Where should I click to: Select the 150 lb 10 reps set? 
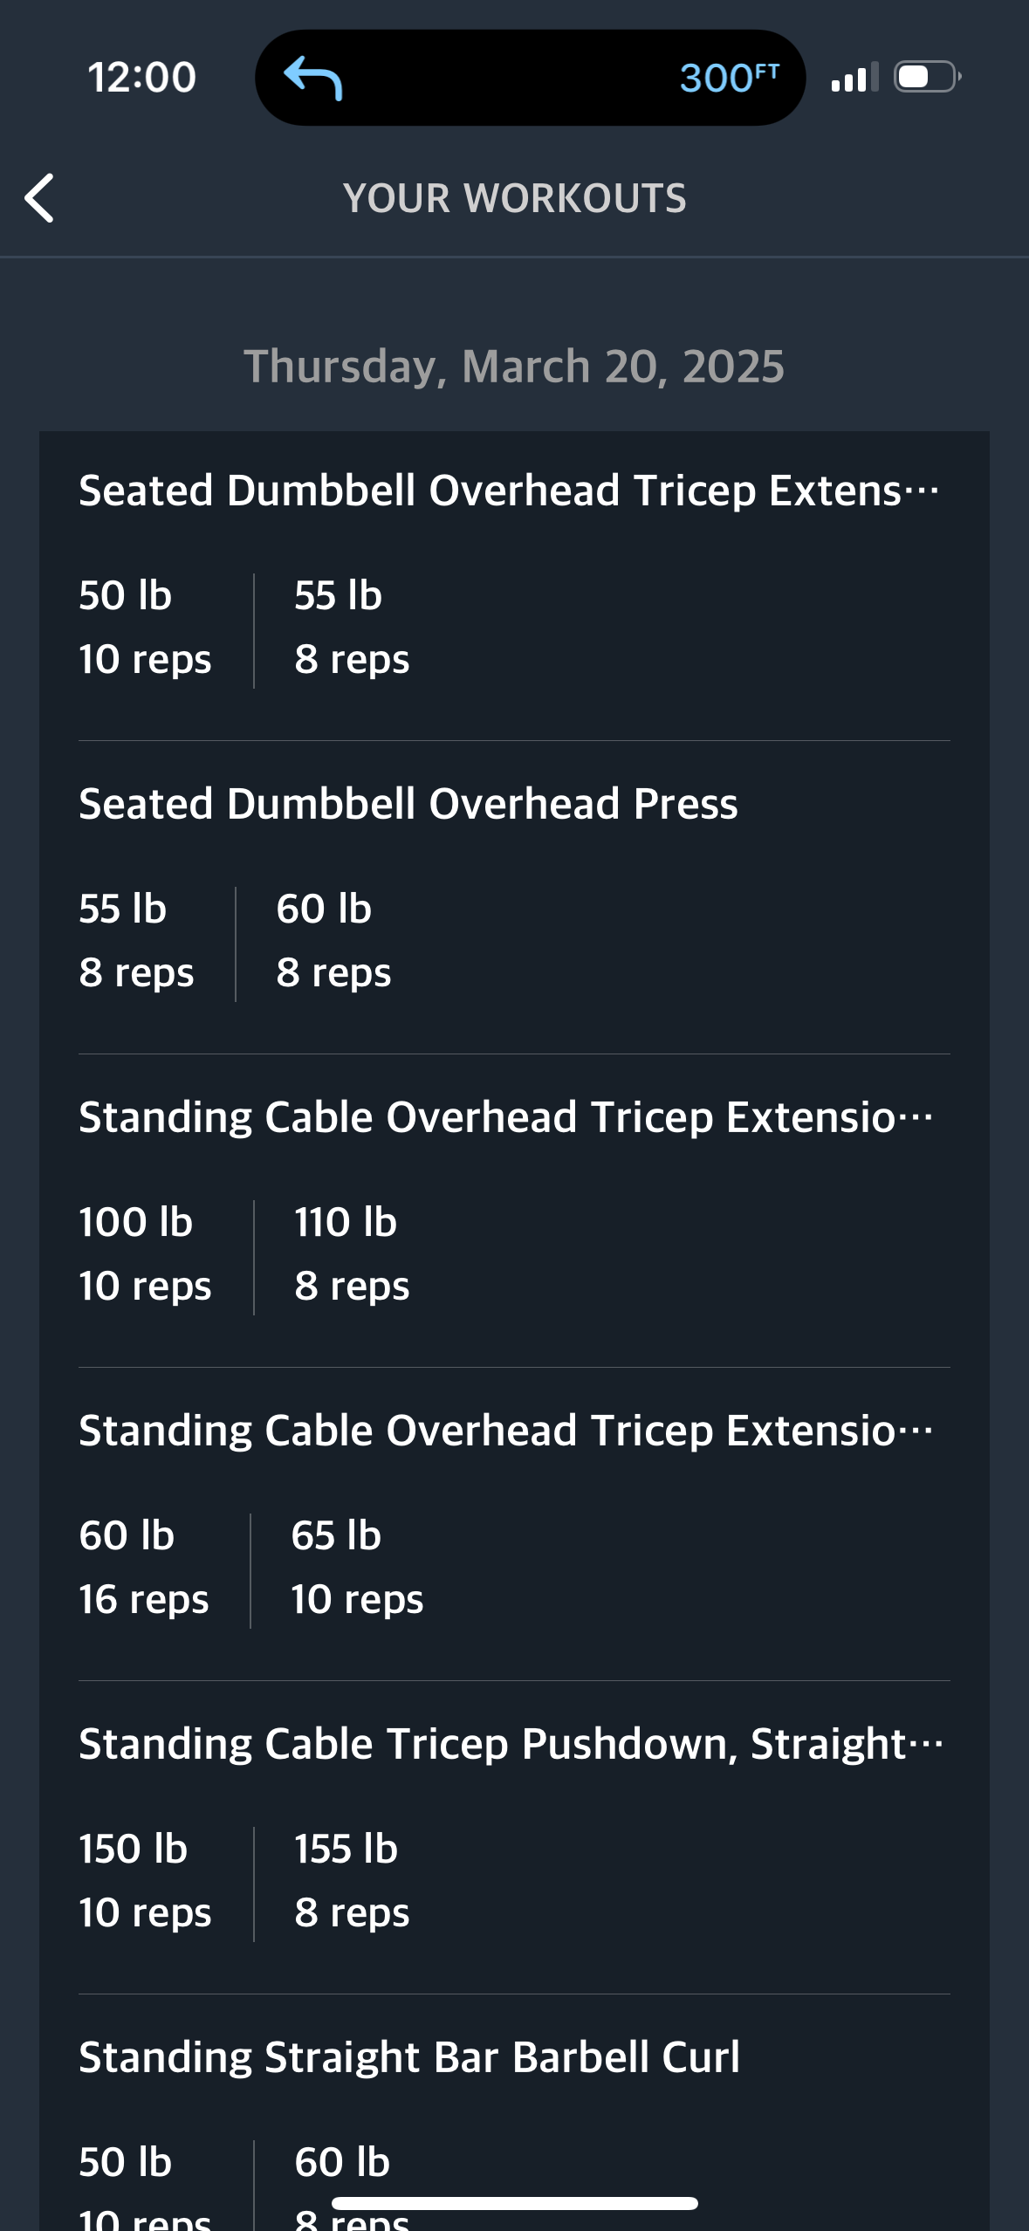point(145,1880)
